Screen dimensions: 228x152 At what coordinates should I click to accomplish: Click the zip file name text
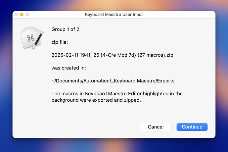pos(112,55)
